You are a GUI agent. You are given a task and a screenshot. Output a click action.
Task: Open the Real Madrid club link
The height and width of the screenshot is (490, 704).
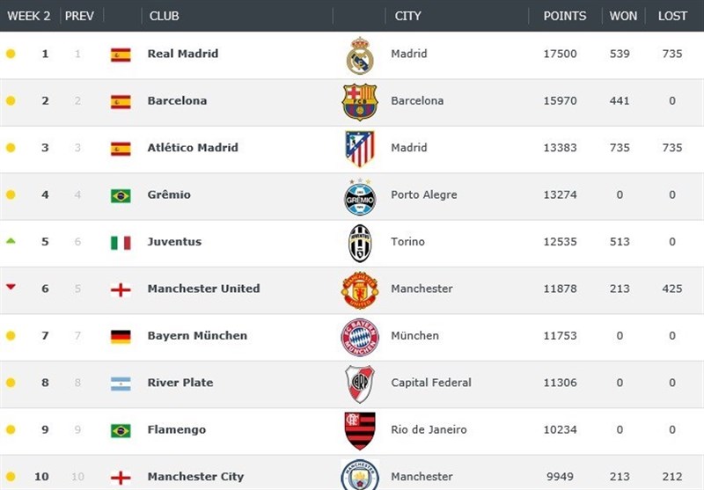tap(183, 54)
